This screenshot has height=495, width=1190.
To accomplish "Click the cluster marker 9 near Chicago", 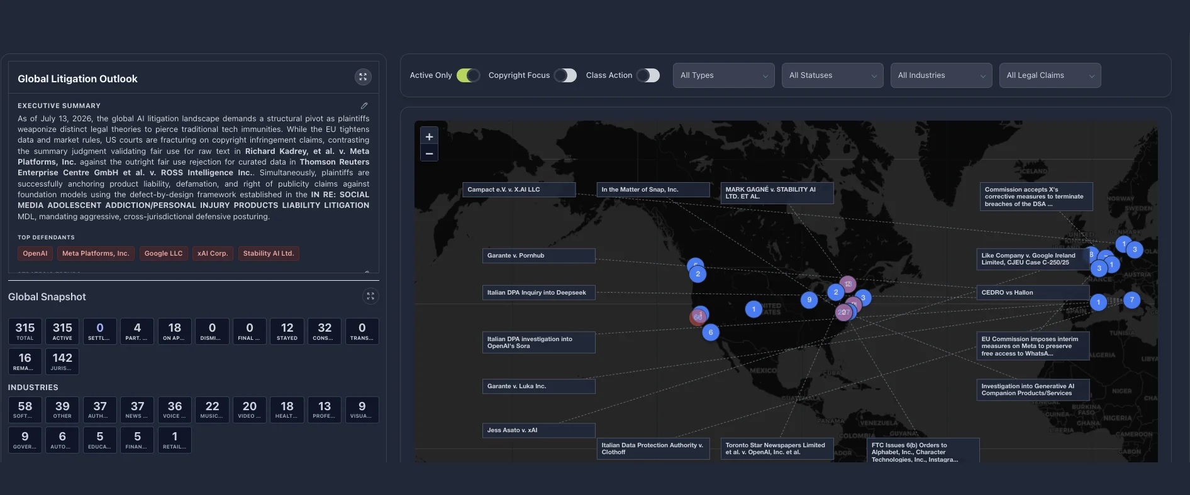I will [809, 300].
